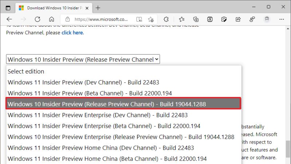Refresh the current page
291x164 pixels.
(x=37, y=19)
